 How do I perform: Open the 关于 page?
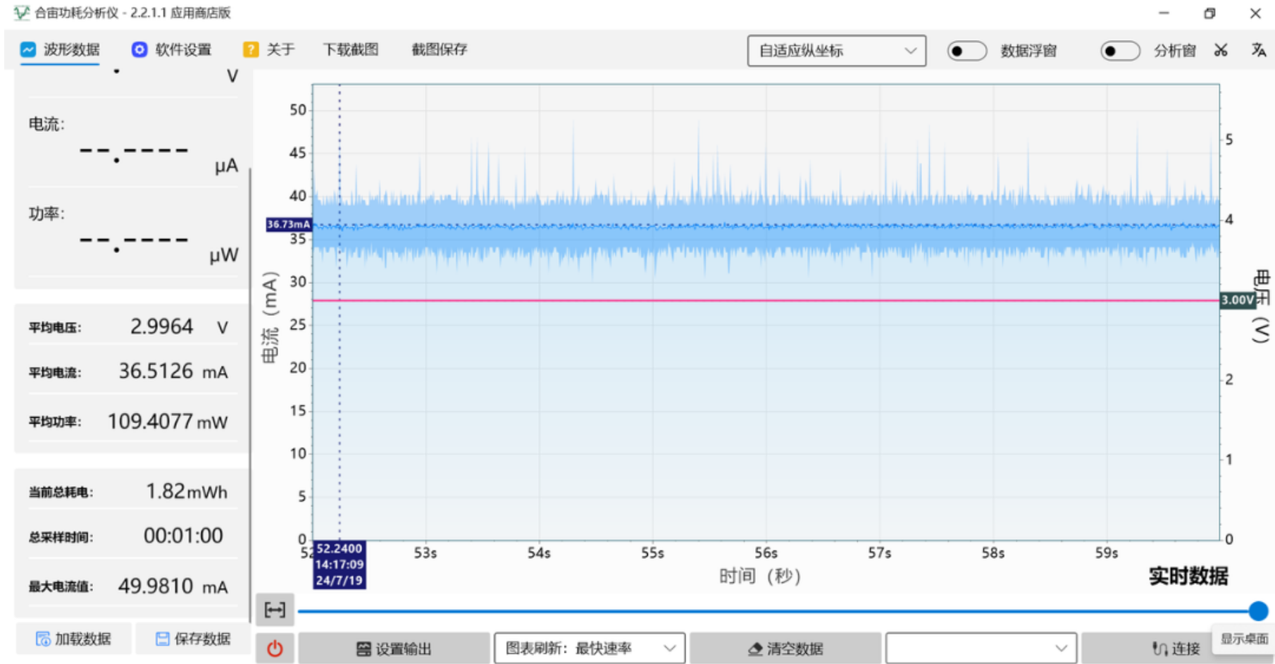[x=268, y=49]
